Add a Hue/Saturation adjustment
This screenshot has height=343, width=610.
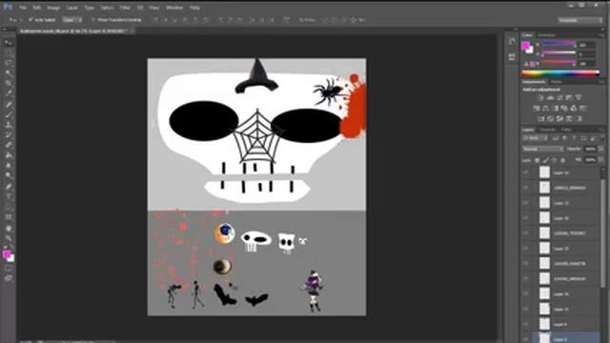[536, 108]
